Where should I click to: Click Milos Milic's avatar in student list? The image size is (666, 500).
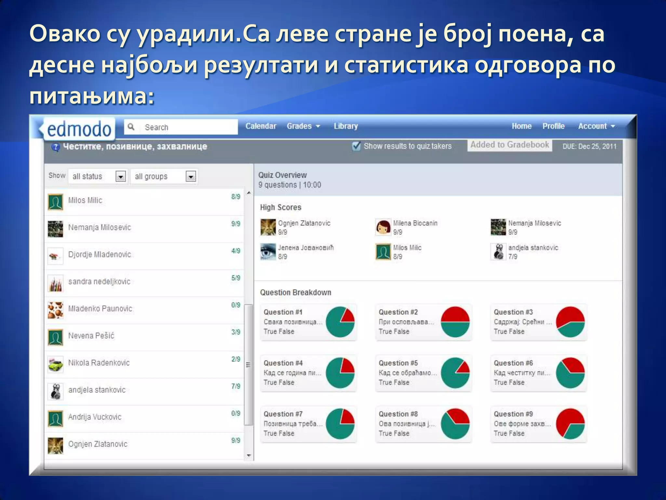point(56,202)
